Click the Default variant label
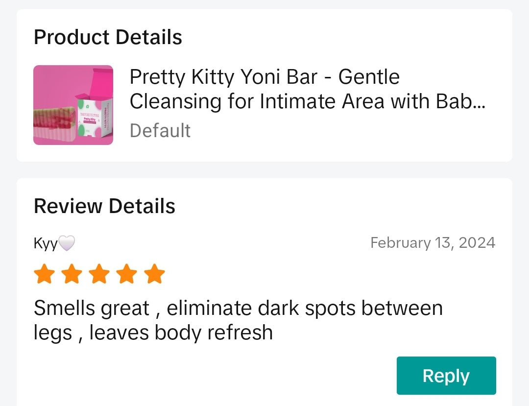Image resolution: width=529 pixels, height=406 pixels. [x=160, y=131]
